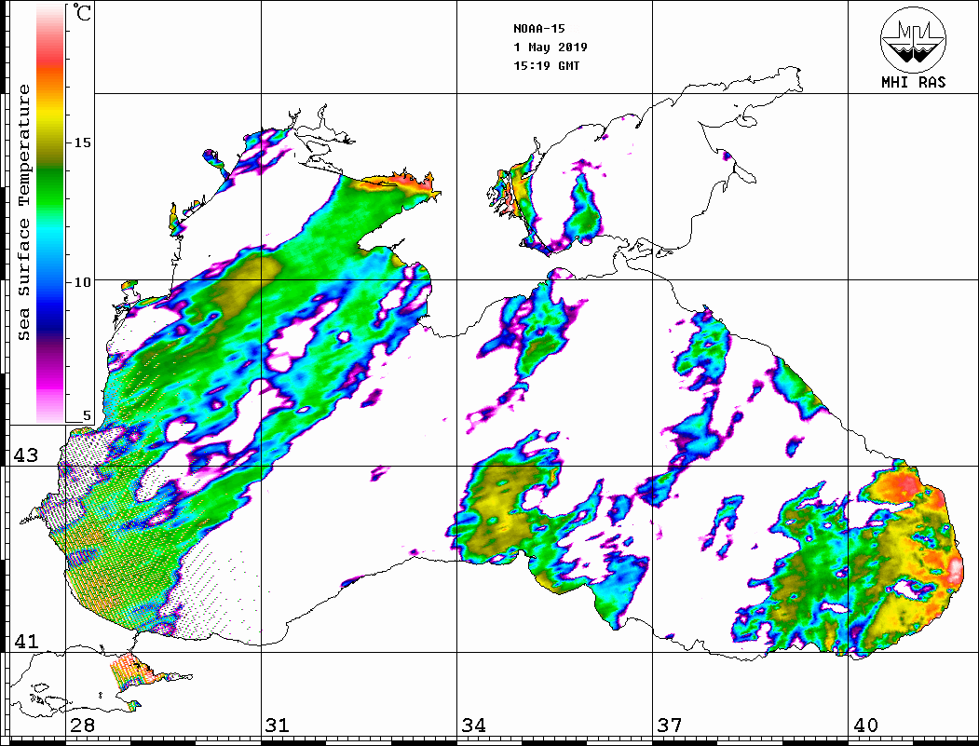Click the '15:19 GMT' time text
This screenshot has width=979, height=746.
(x=546, y=65)
